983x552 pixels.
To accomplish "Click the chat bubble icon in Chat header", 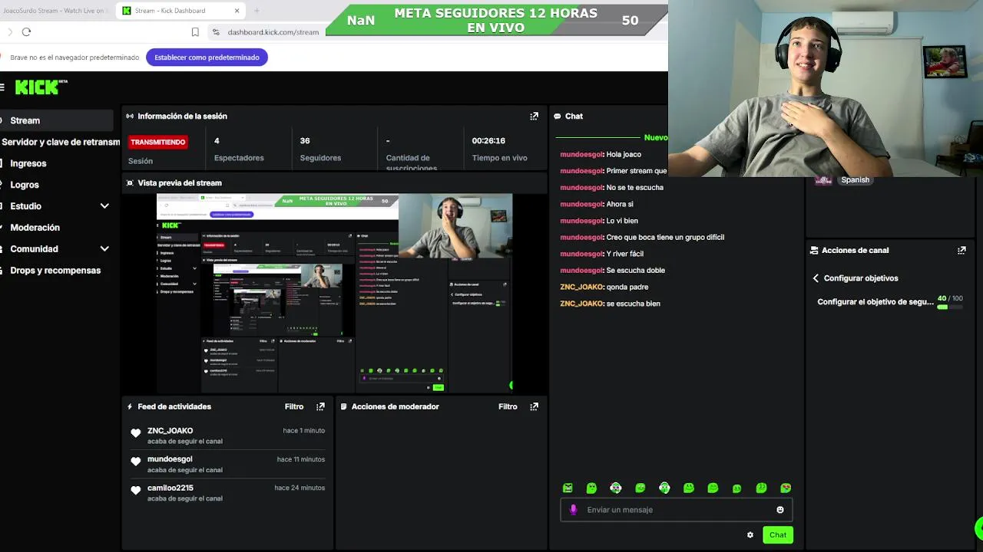I will click(557, 117).
